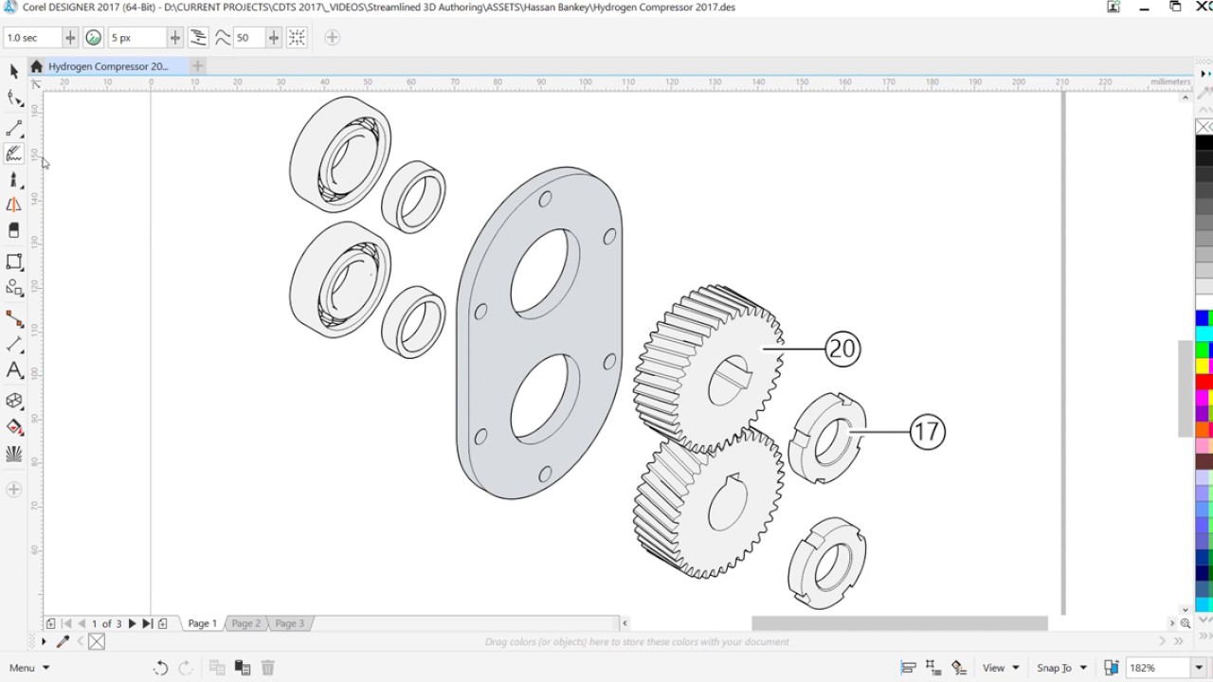1213x682 pixels.
Task: Select the Connector line tool
Action: point(14,319)
